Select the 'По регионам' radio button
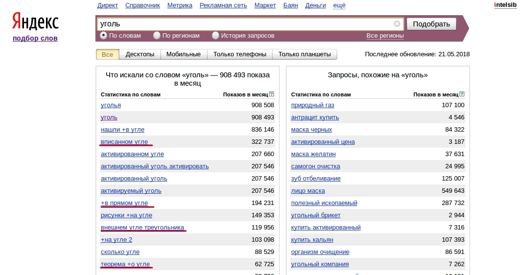 pyautogui.click(x=157, y=35)
